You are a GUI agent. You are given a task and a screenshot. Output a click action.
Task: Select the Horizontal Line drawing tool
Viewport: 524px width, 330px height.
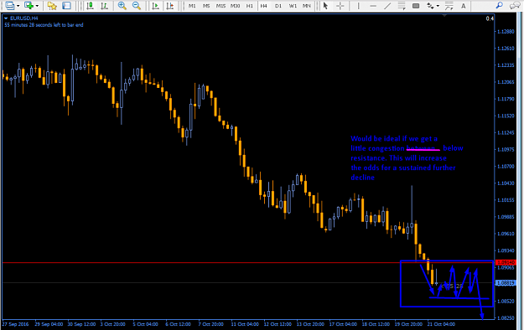pos(373,5)
